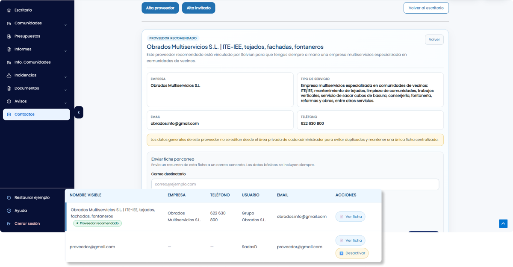Screen dimensions: 513x267
Task: Click the Cerrar sesión logout icon
Action: 9,224
